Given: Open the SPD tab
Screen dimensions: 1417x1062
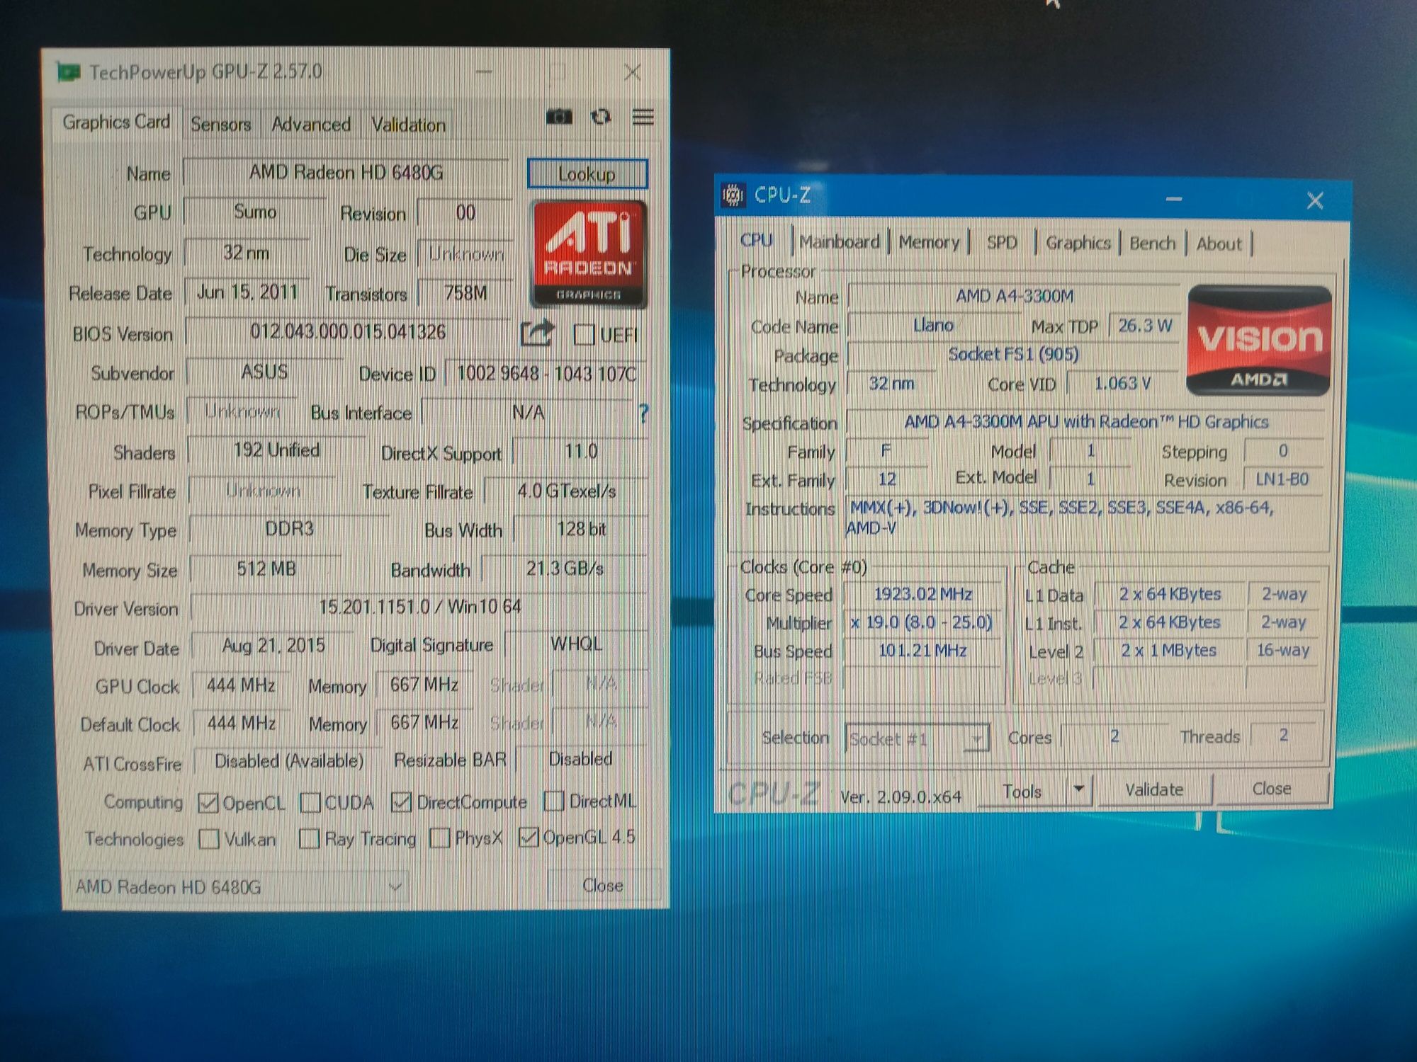Looking at the screenshot, I should pos(1002,243).
